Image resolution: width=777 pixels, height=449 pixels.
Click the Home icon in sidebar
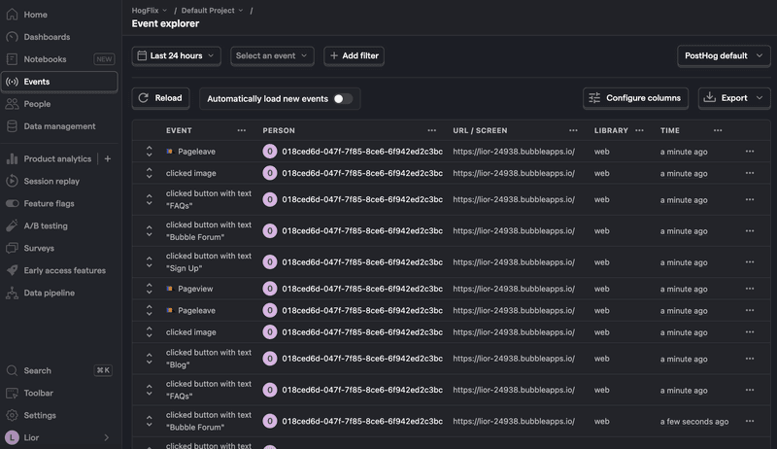13,15
